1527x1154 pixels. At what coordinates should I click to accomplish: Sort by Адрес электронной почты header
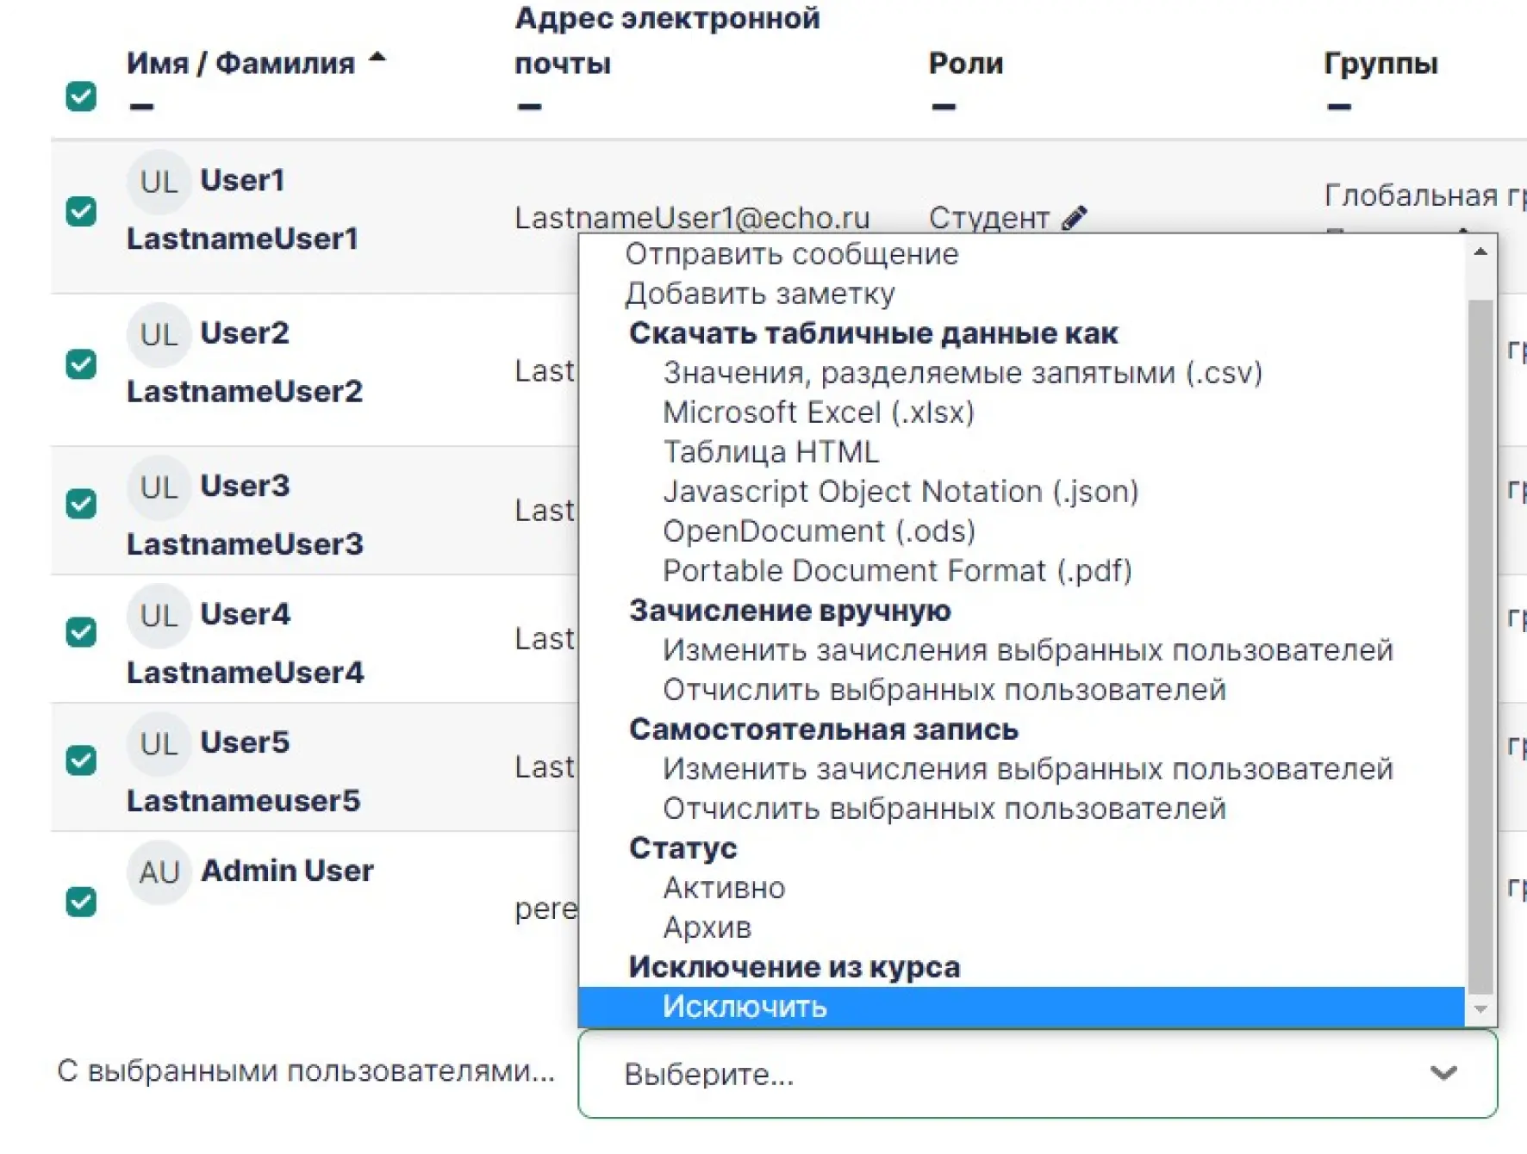[x=667, y=40]
